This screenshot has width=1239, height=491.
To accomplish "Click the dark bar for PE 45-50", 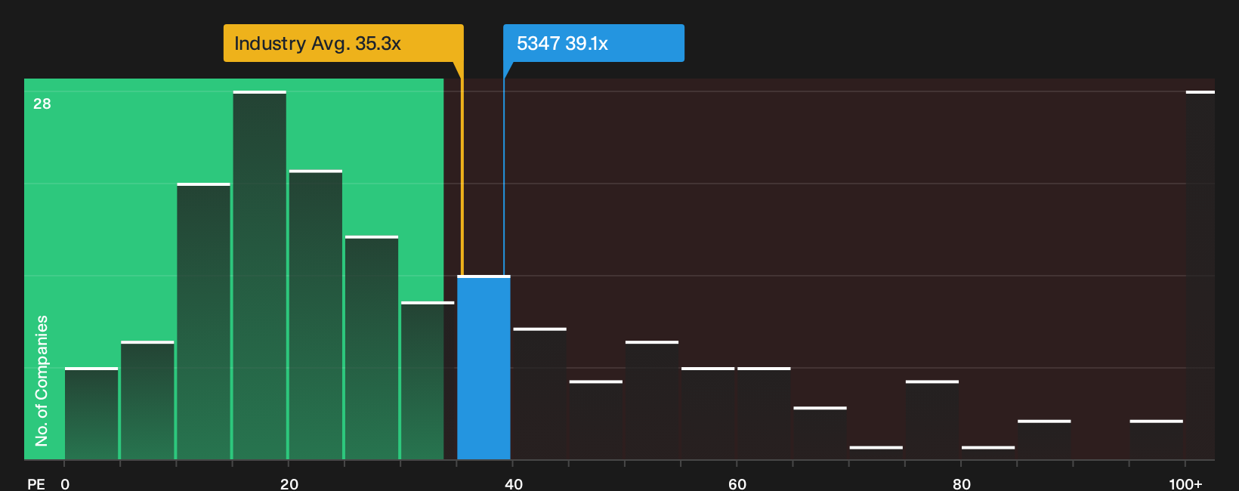I will tap(596, 420).
